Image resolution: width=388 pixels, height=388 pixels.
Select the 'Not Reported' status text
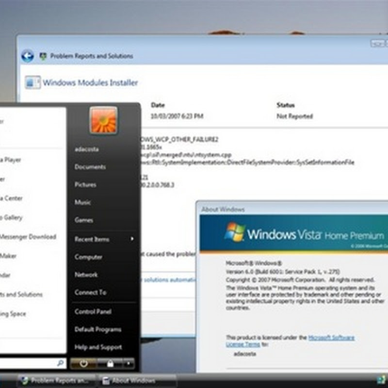click(x=295, y=116)
